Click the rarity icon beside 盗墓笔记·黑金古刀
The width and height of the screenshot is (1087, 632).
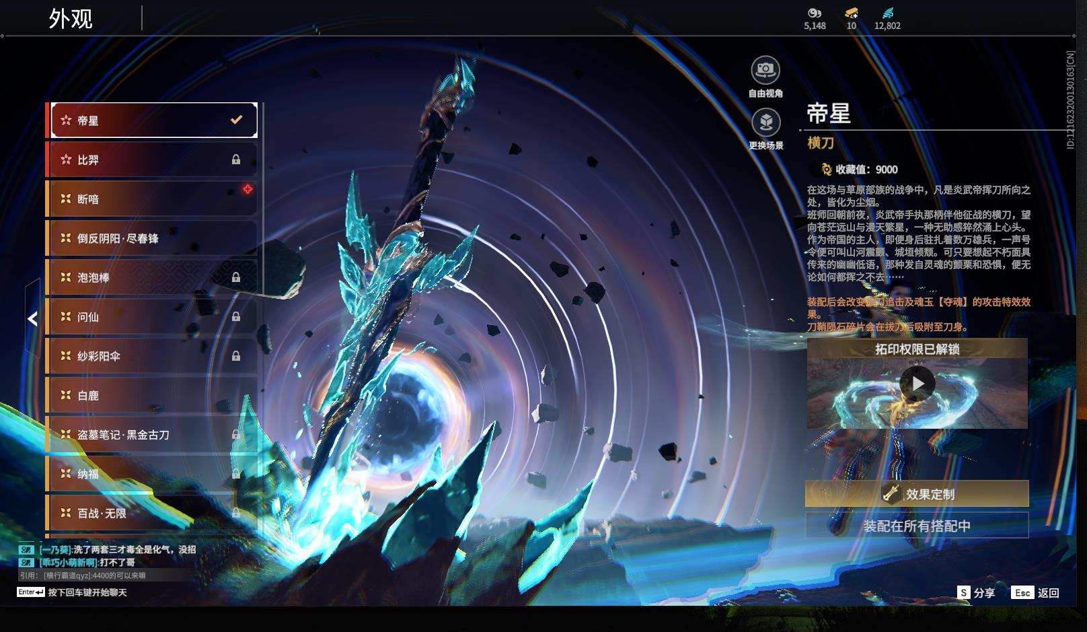66,434
